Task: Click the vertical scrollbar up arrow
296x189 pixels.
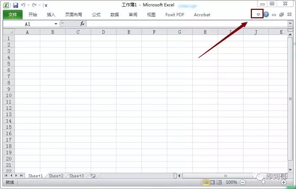Action: pos(290,34)
